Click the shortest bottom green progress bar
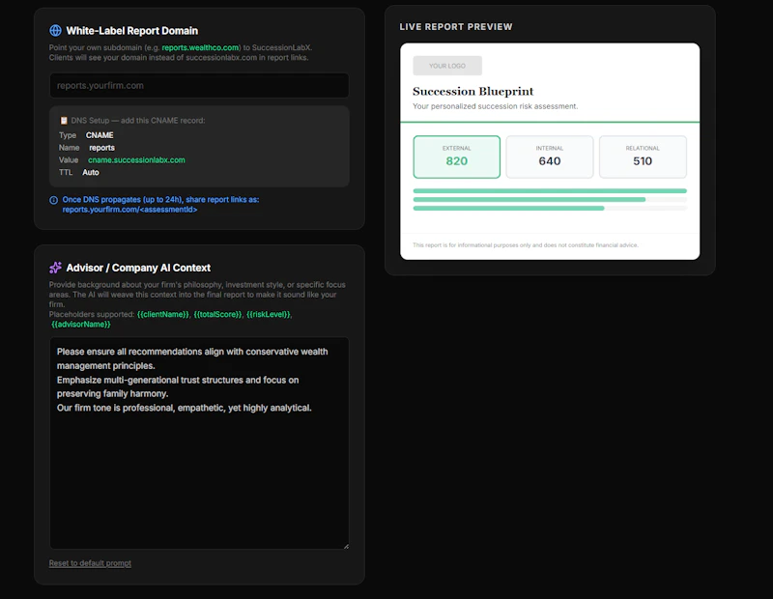 coord(508,209)
